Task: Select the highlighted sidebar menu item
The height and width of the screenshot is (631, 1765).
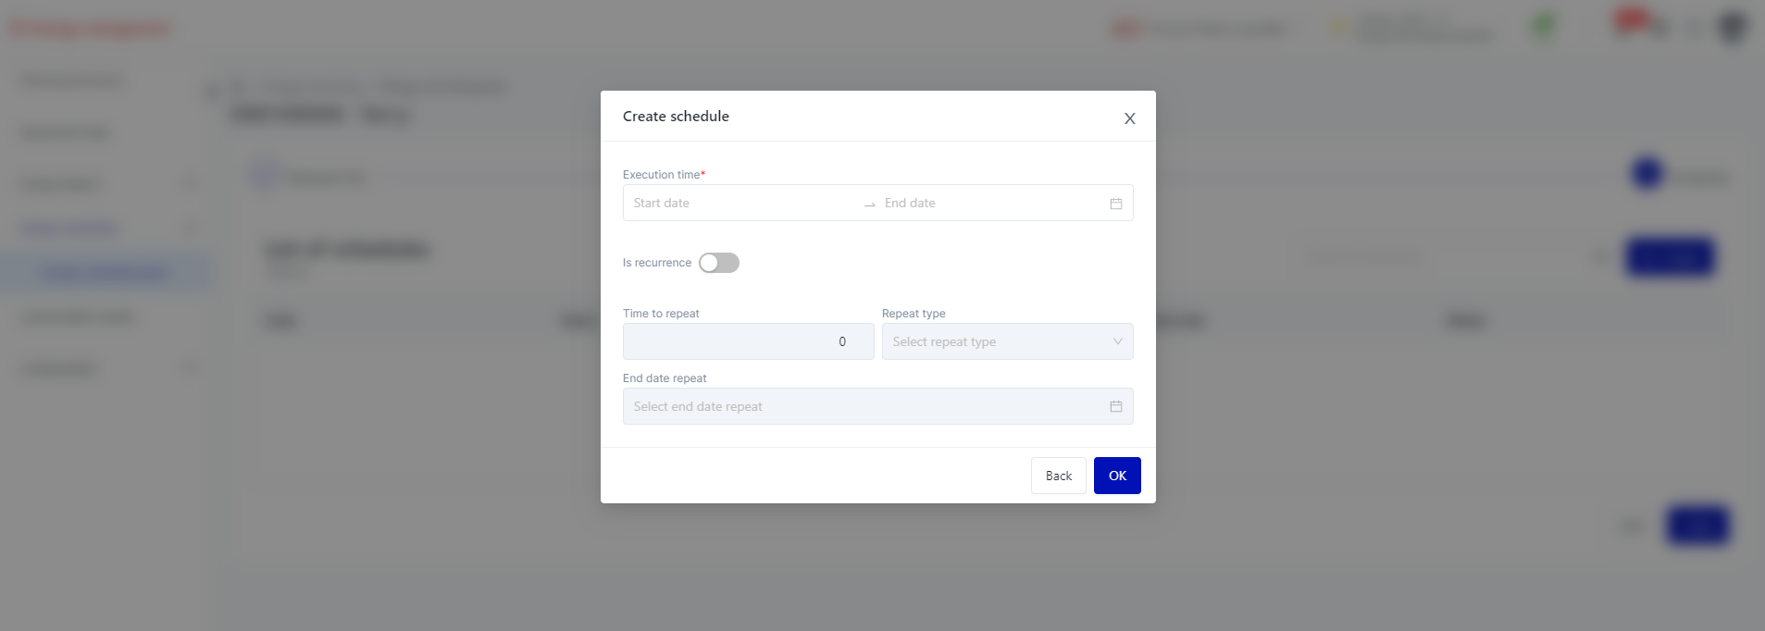Action: click(106, 273)
